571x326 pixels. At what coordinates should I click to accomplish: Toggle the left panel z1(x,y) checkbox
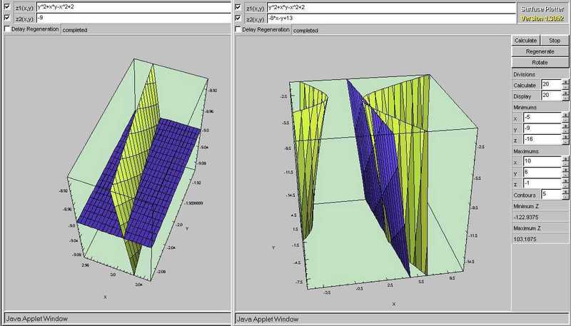tap(8, 6)
